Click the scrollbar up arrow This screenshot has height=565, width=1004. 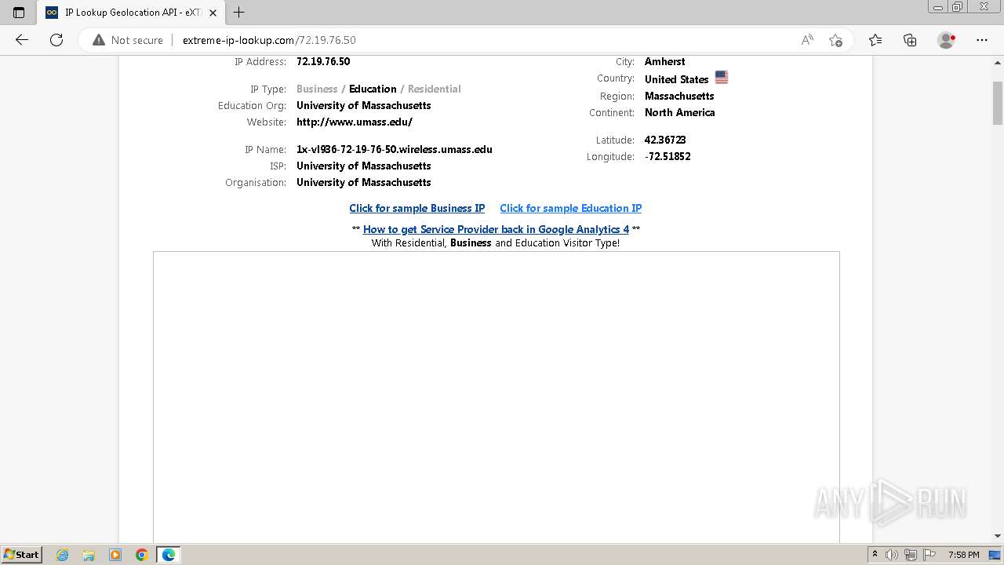click(x=998, y=61)
